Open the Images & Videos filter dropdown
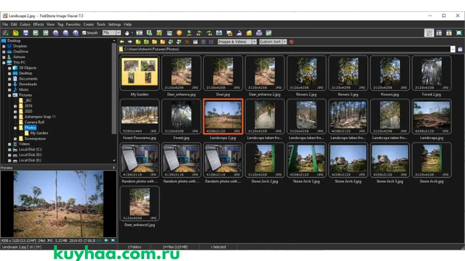This screenshot has height=261, width=465. [254, 42]
